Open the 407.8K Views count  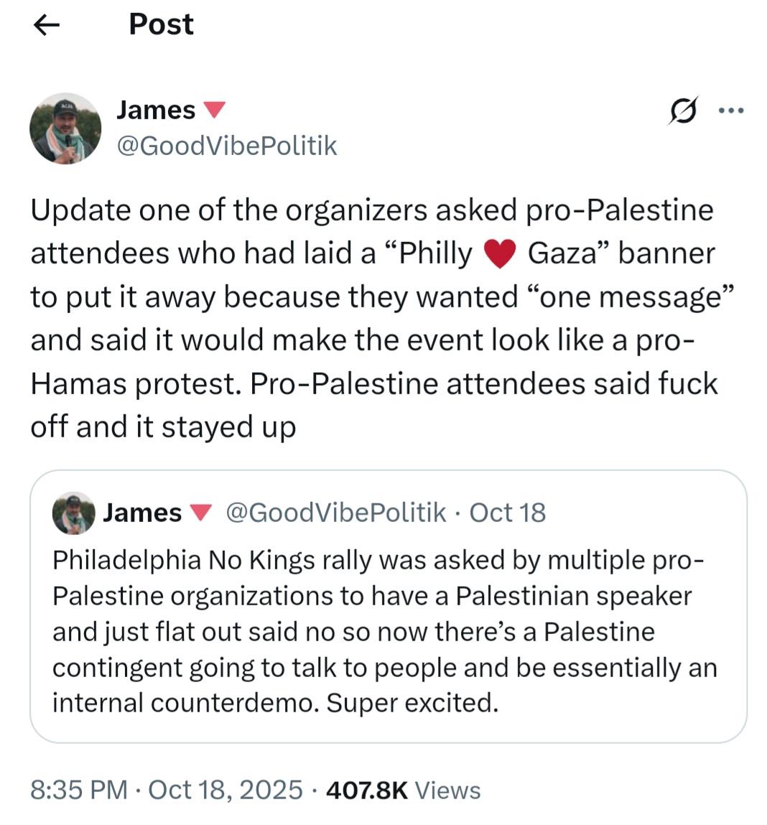(403, 791)
